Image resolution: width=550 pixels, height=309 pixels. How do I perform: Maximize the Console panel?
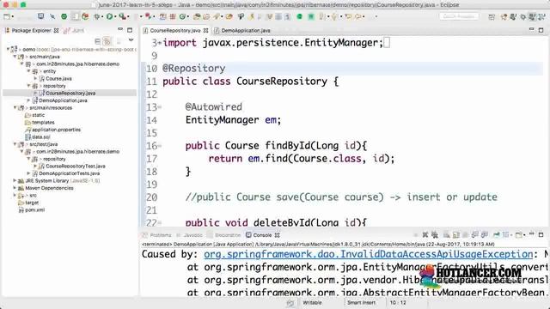[541, 234]
